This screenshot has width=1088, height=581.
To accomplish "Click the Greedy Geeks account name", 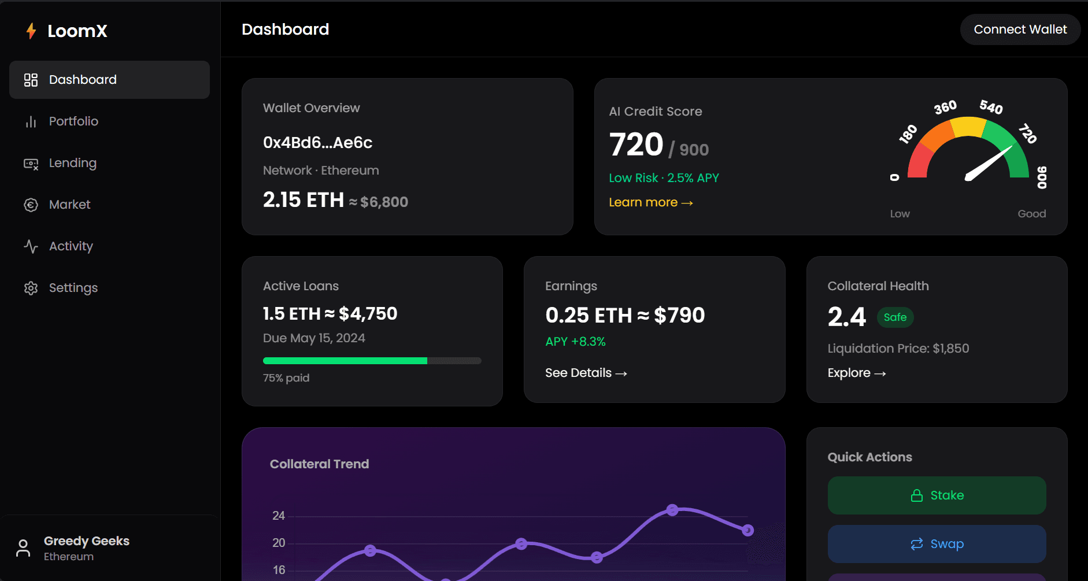I will (x=87, y=541).
